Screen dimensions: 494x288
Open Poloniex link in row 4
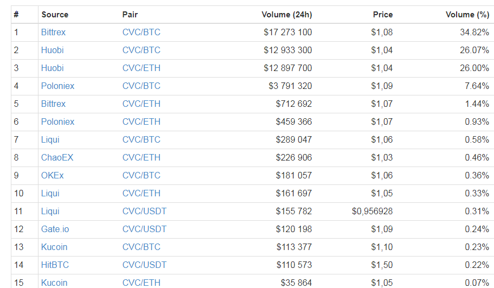coord(57,86)
